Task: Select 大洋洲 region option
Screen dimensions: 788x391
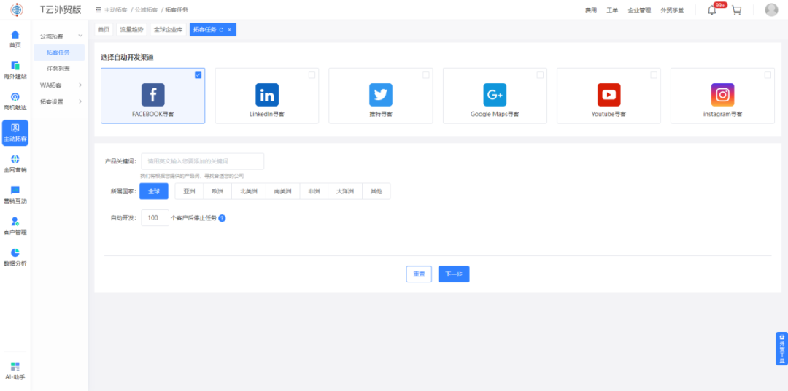Action: click(345, 191)
